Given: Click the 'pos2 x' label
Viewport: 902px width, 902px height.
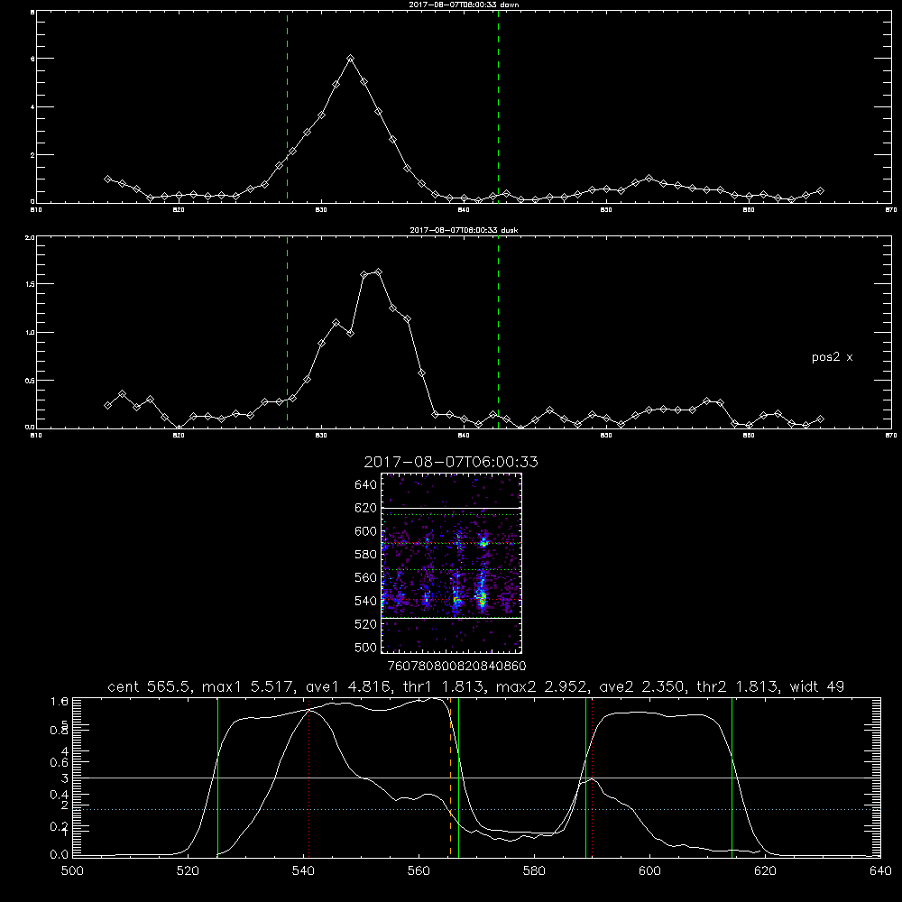Looking at the screenshot, I should [x=832, y=357].
